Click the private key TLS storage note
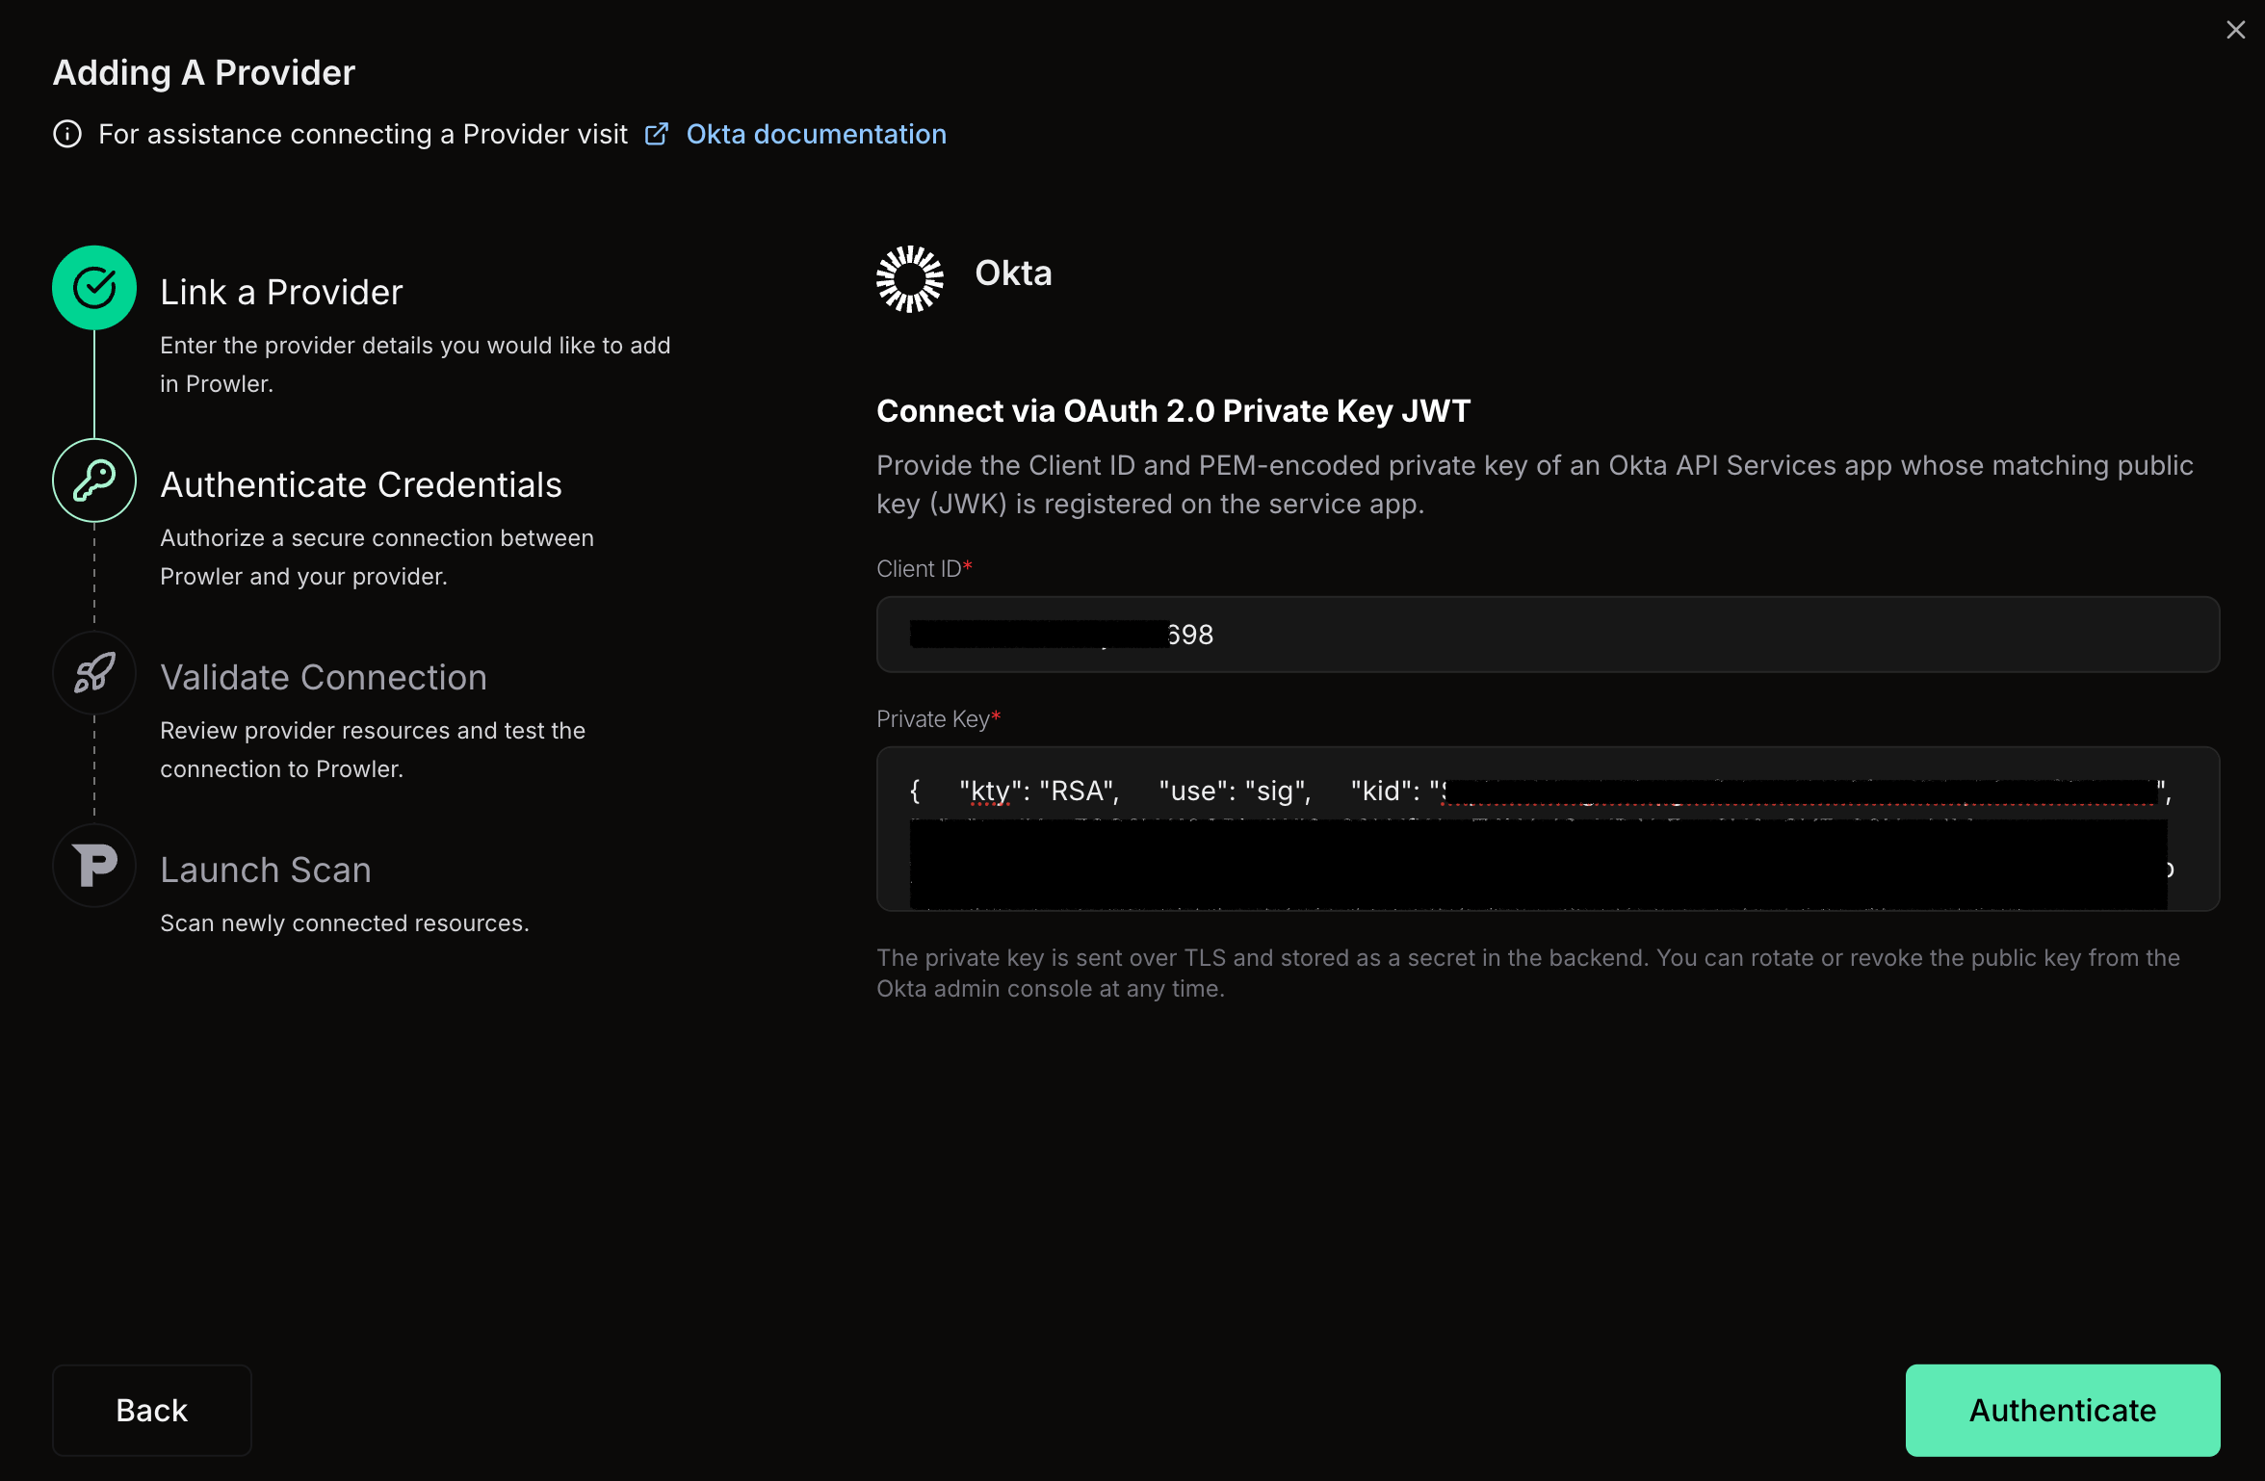The height and width of the screenshot is (1481, 2265). tap(1528, 974)
